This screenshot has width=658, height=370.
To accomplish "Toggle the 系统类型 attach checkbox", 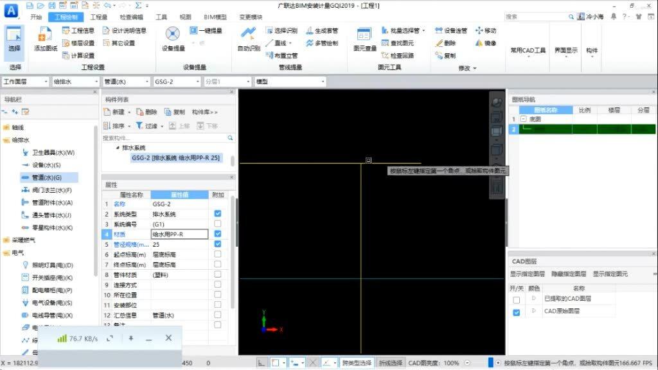I will point(218,213).
